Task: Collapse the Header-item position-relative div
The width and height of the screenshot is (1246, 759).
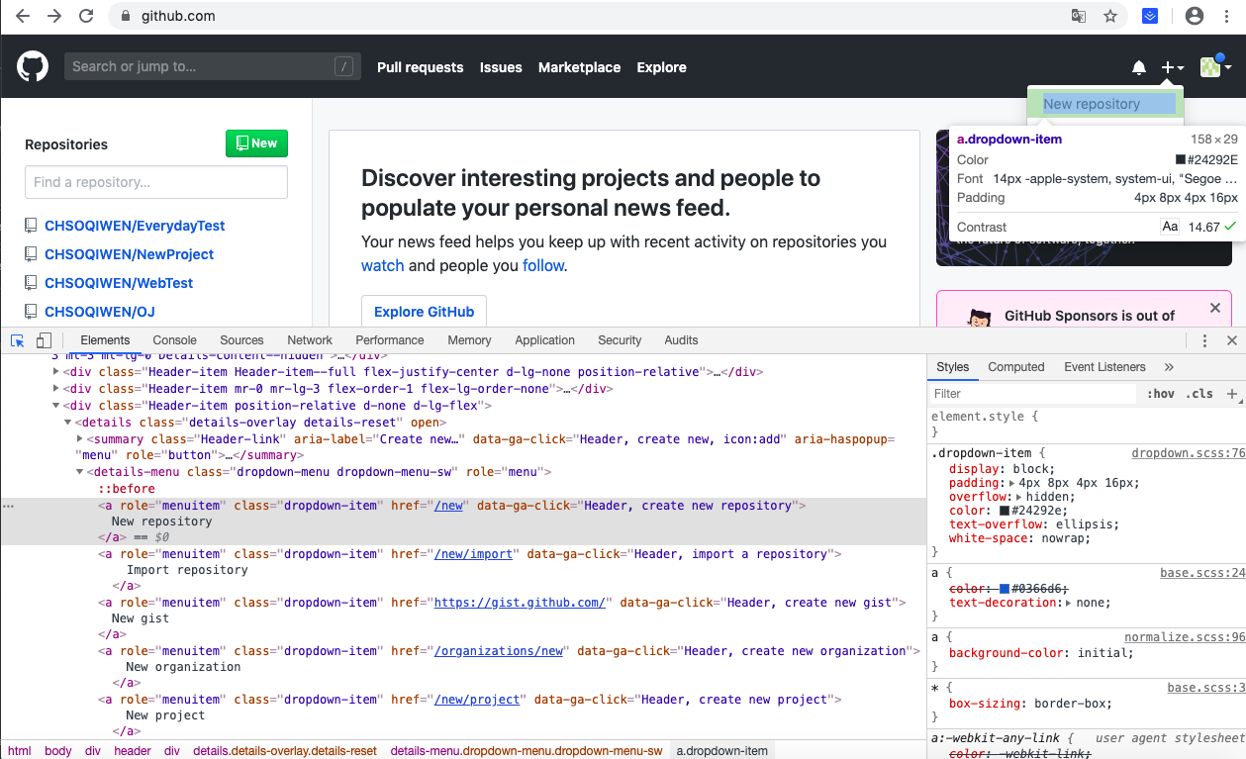Action: (x=56, y=406)
